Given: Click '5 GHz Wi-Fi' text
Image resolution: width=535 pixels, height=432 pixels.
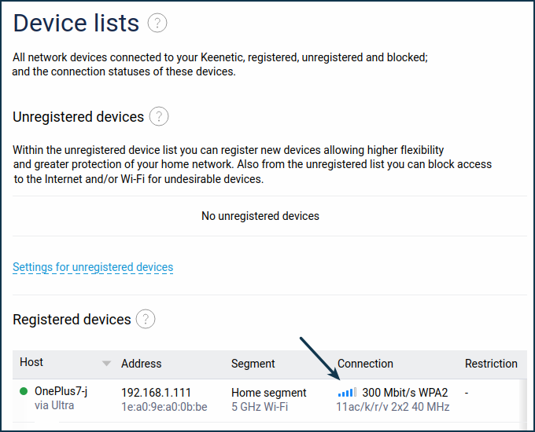Looking at the screenshot, I should point(260,407).
